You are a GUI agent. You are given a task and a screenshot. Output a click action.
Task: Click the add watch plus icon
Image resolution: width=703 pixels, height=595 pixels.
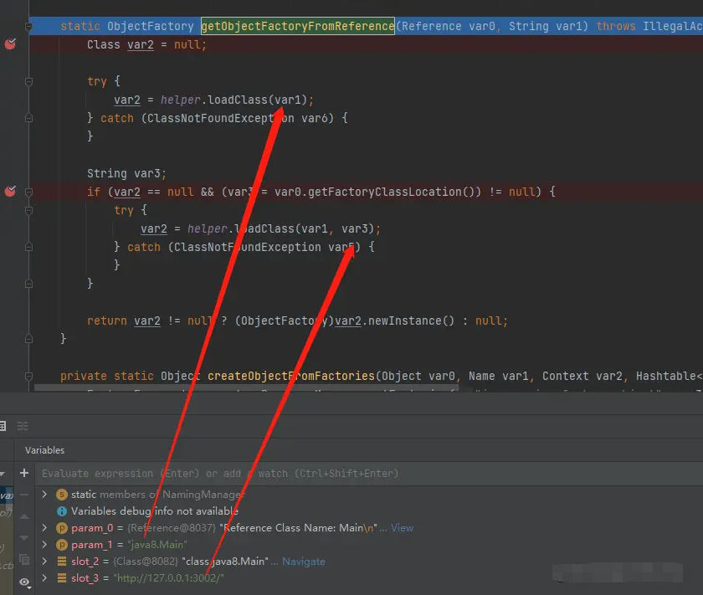(x=24, y=473)
